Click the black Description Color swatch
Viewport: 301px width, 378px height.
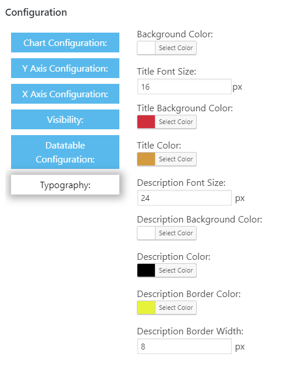click(x=146, y=270)
